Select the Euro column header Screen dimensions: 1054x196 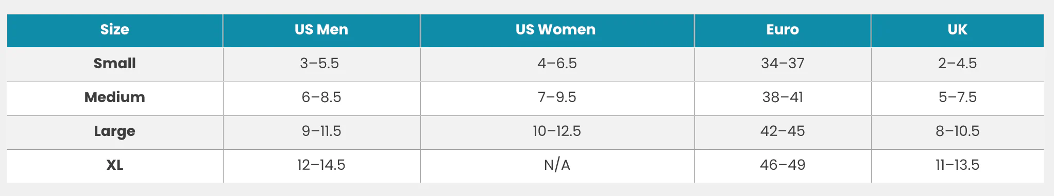tap(783, 30)
